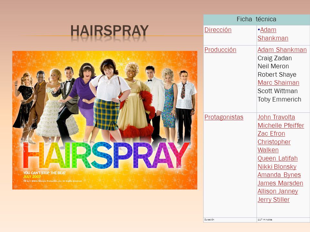Select the 117 minutos value
Image resolution: width=310 pixels, height=232 pixels.
265,219
